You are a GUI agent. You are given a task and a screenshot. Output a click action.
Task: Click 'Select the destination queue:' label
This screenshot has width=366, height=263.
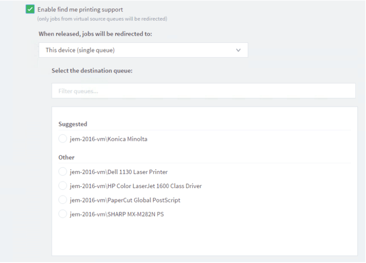[x=92, y=71]
